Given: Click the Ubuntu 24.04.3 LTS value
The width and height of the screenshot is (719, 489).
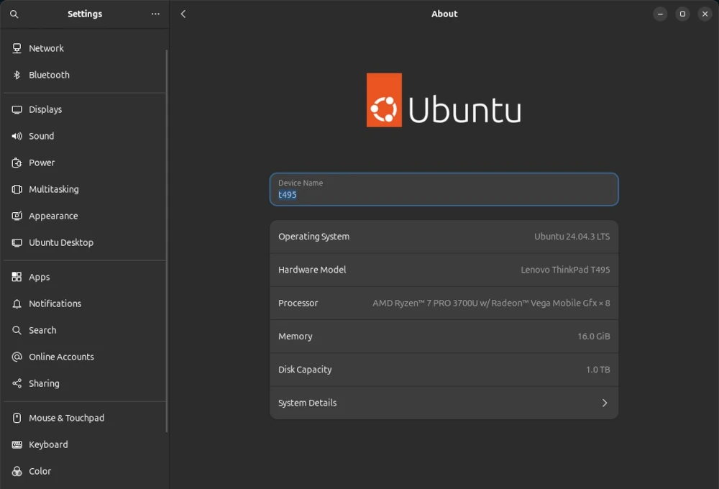Looking at the screenshot, I should coord(572,237).
